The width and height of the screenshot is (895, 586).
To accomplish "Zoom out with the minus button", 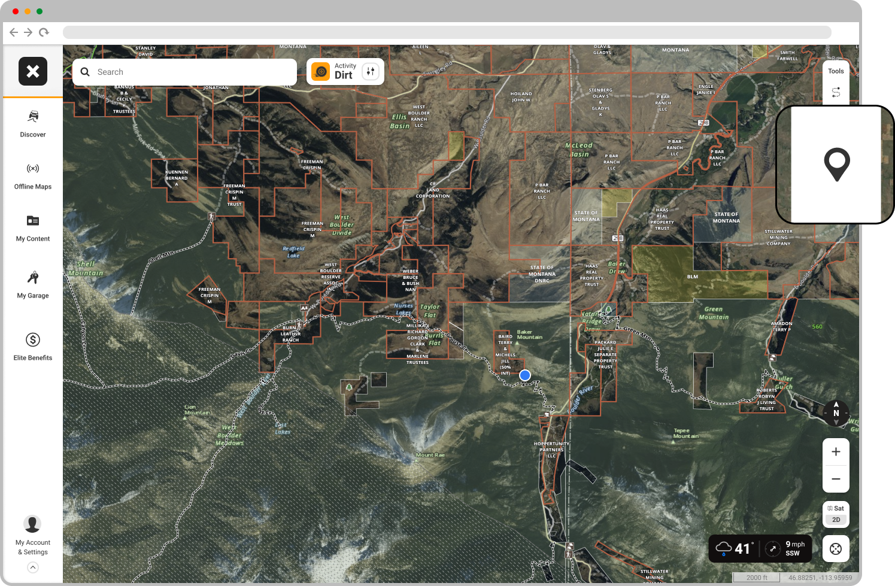I will tap(836, 479).
